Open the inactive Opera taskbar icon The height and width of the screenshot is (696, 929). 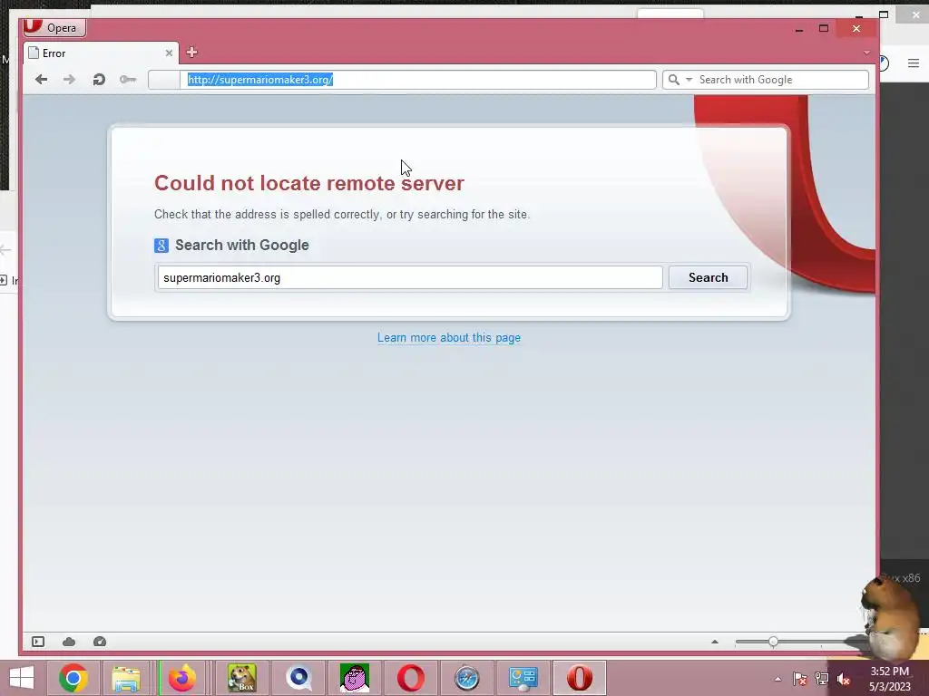[x=411, y=678]
